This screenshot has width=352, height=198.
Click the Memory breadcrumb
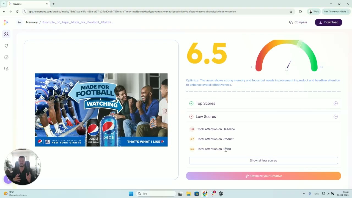[32, 22]
